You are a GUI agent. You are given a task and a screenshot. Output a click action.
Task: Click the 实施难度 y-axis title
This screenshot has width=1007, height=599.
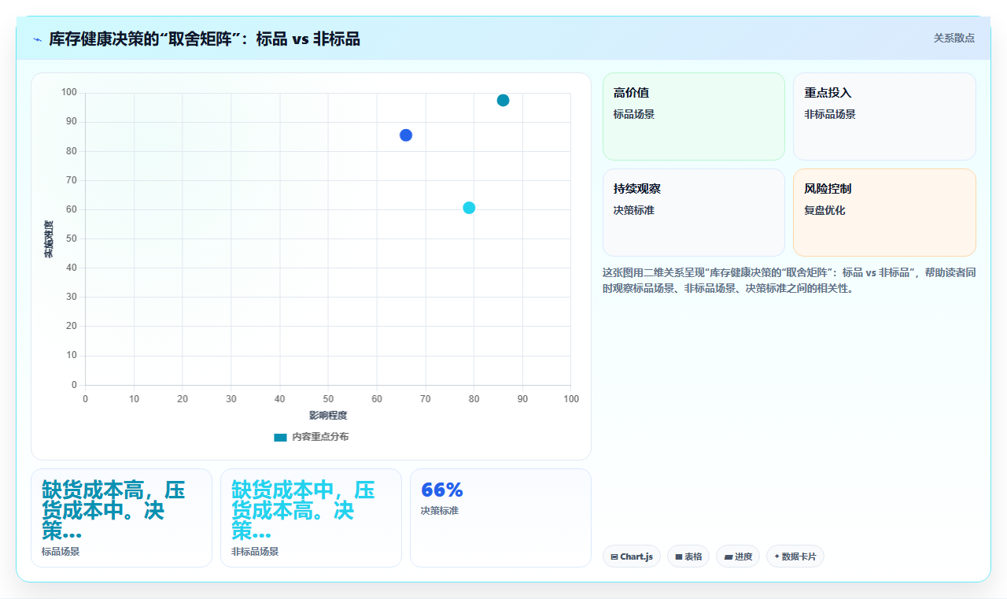click(49, 239)
